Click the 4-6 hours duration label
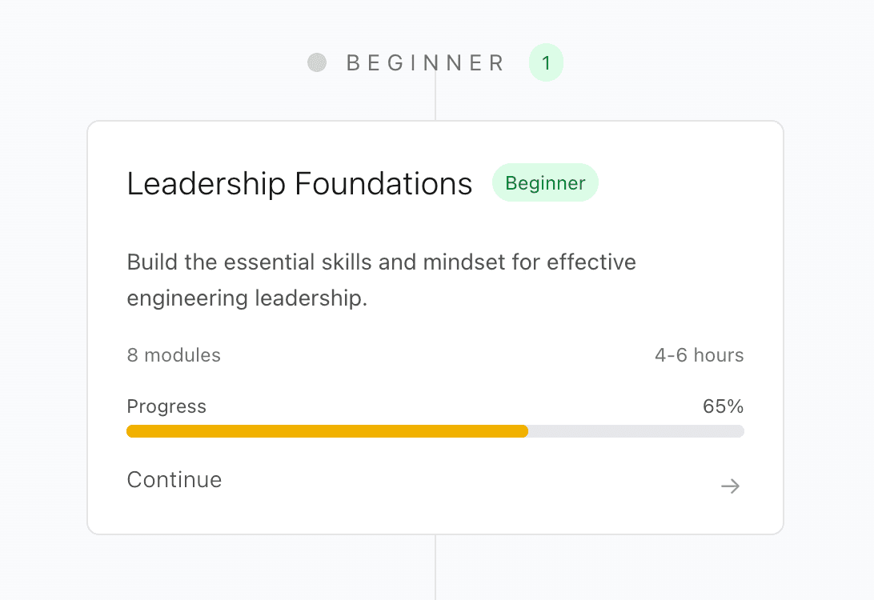Viewport: 874px width, 600px height. (699, 355)
